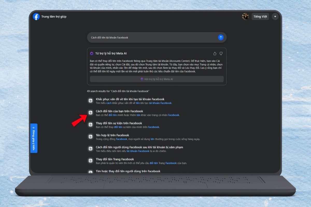Open article Tên hợp lệ trên Facebook
This screenshot has width=311, height=207.
[112, 135]
